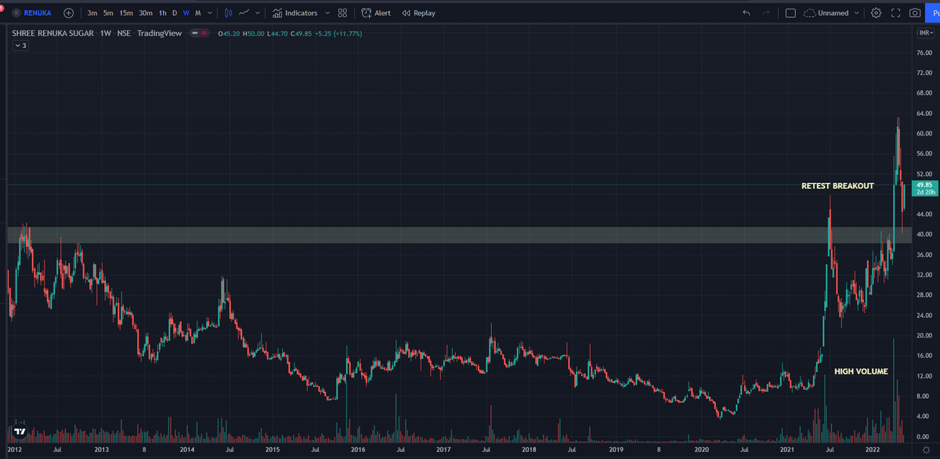Switch to the 1h timeframe

coord(162,13)
